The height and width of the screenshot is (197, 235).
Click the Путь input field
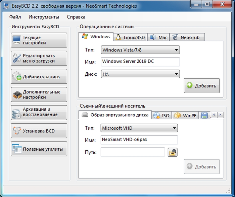tap(133, 152)
